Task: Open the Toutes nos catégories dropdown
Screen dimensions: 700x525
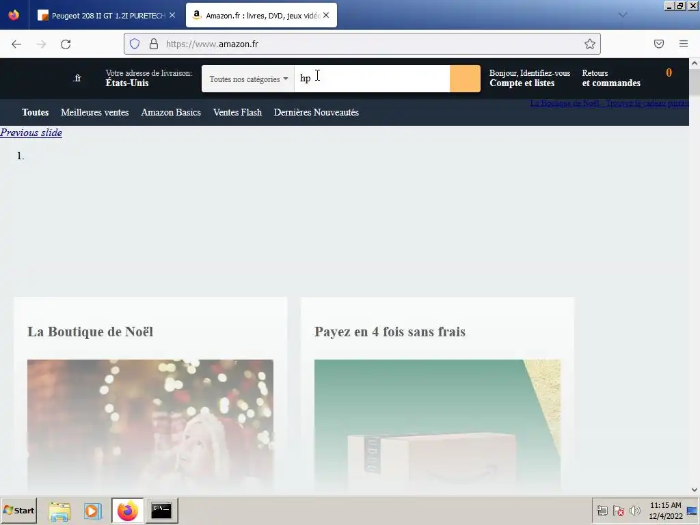Action: [248, 79]
